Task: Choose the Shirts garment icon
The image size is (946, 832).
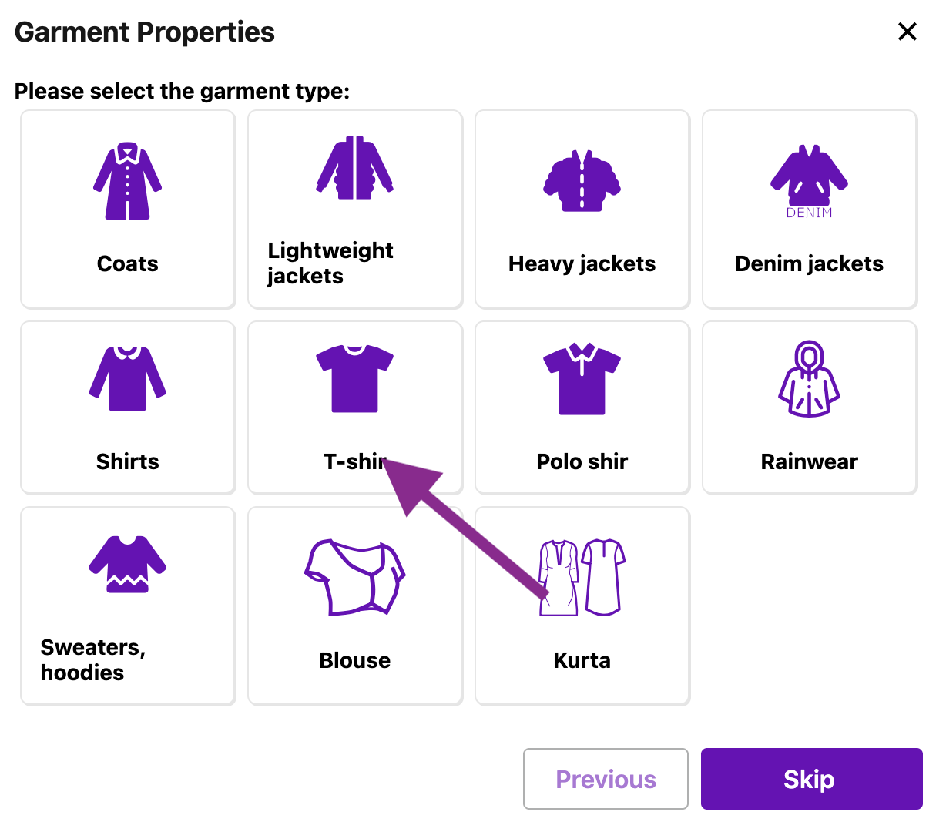Action: click(128, 377)
